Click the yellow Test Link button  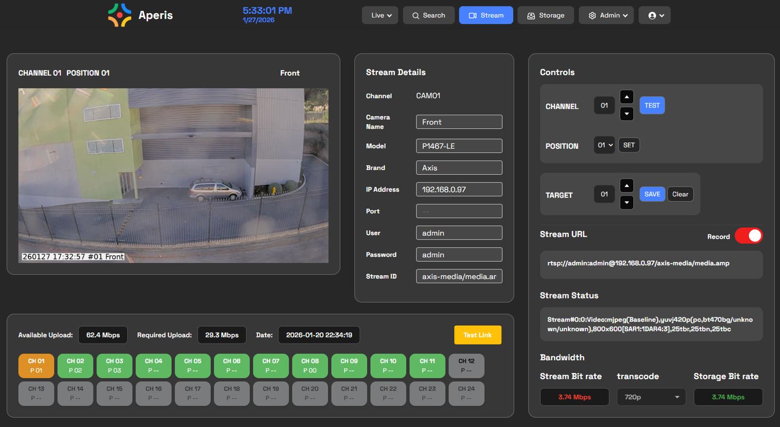[x=477, y=335]
